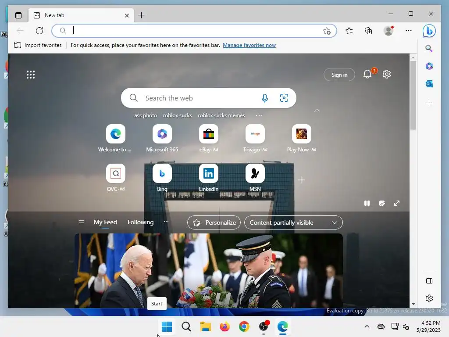449x337 pixels.
Task: Click the page vertical scrollbar thumb
Action: (x=413, y=95)
